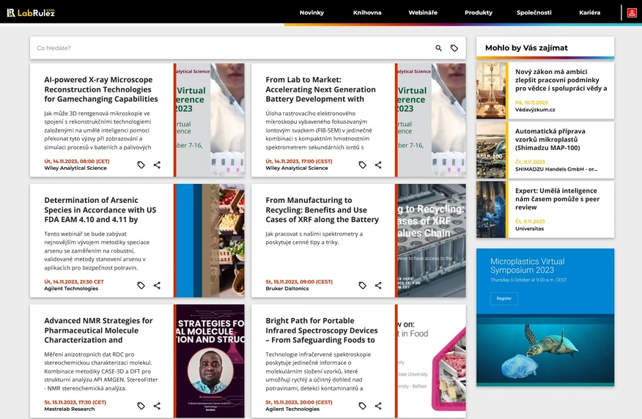Go to the Kariéra section
Viewport: 642px width, 419px height.
pos(589,12)
